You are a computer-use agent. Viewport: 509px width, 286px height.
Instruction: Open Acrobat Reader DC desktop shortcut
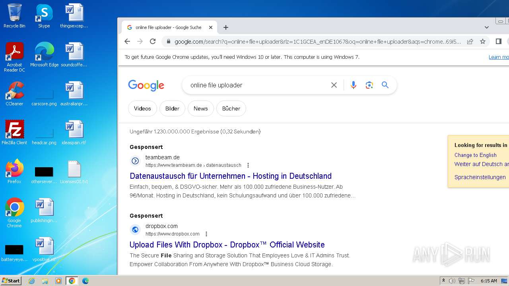tap(14, 57)
